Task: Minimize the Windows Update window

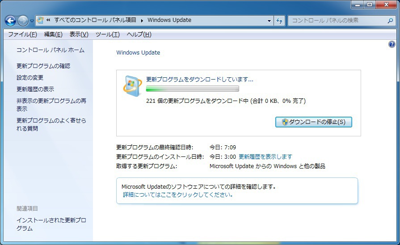Action: (x=358, y=4)
